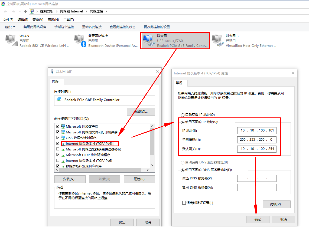Click the back navigation arrow

tap(5, 11)
